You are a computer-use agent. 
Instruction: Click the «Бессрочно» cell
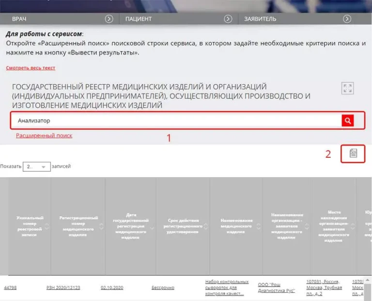(163, 288)
